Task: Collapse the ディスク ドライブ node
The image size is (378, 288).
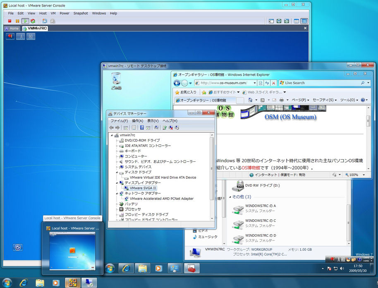Action: (x=117, y=173)
